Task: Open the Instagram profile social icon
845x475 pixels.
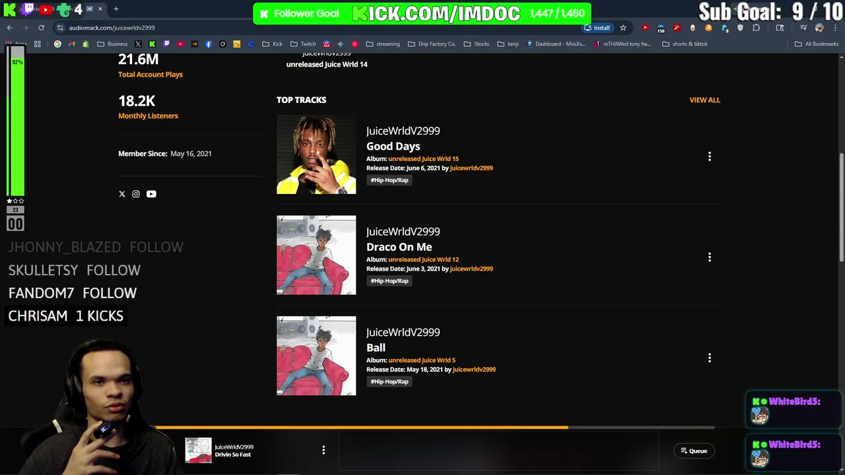Action: 136,194
